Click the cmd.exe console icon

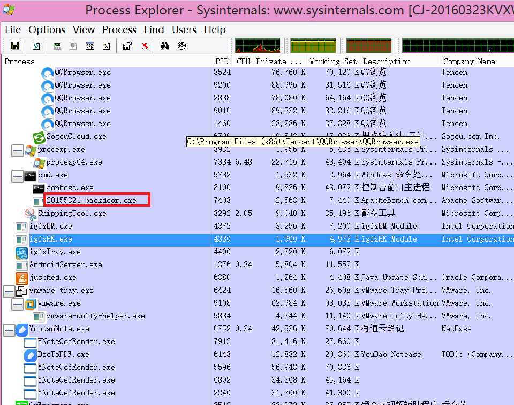tap(30, 176)
